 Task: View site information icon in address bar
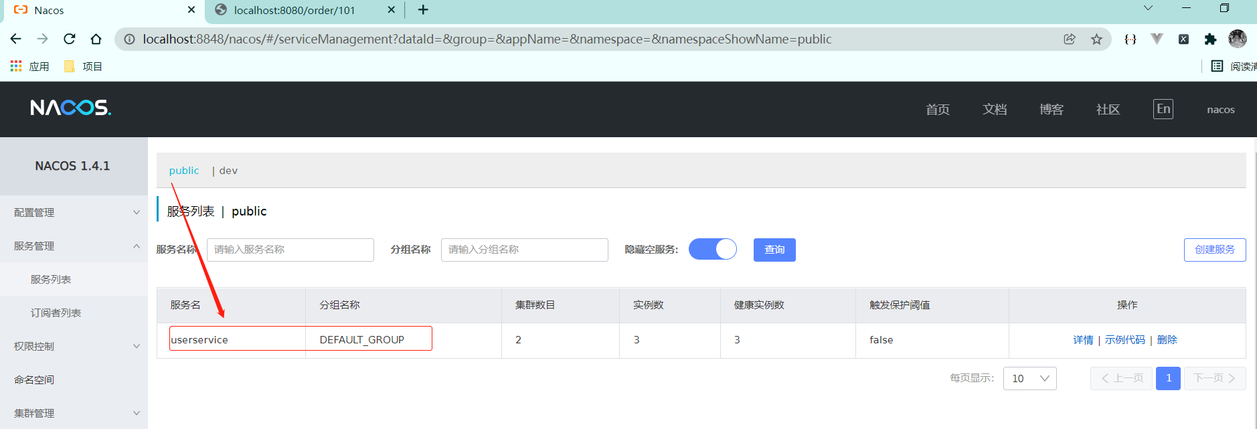pyautogui.click(x=130, y=39)
